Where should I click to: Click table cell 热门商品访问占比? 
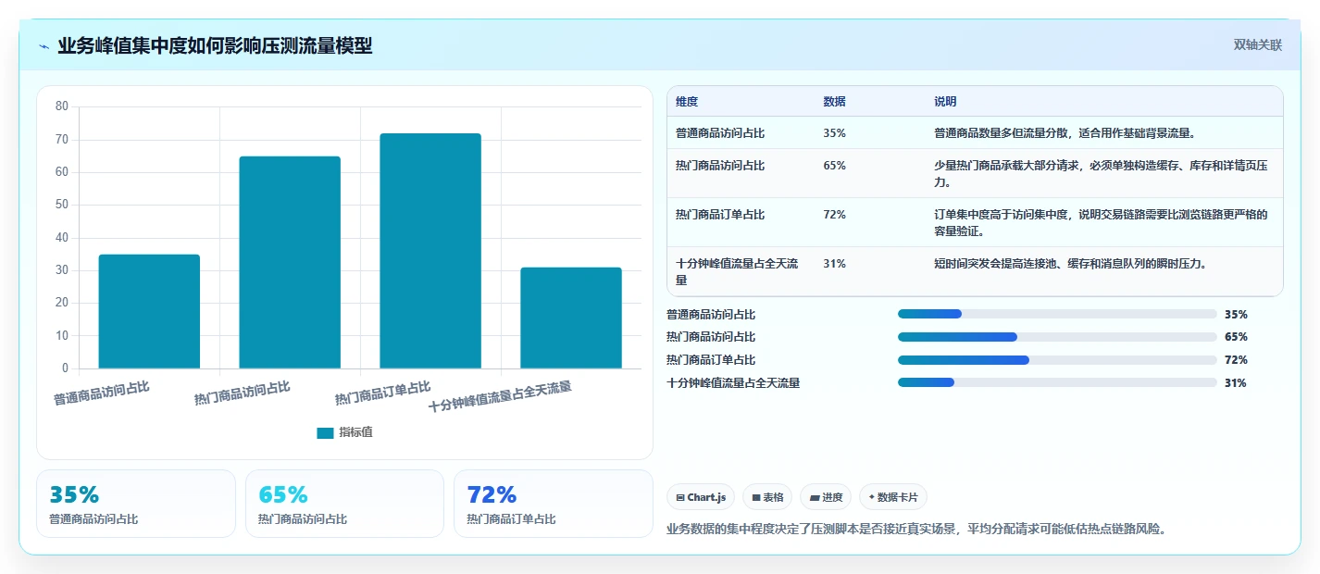click(720, 166)
